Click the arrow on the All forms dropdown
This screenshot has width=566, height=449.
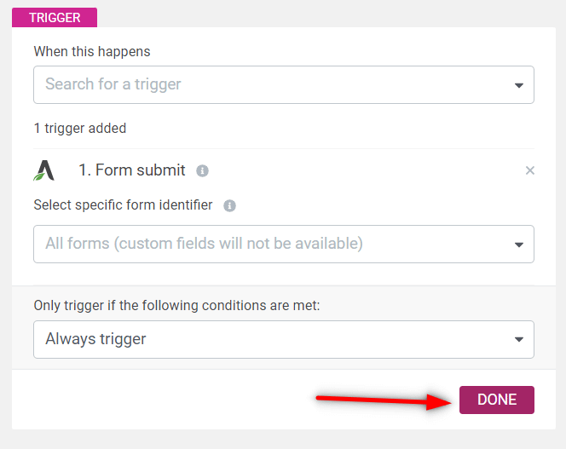(519, 245)
